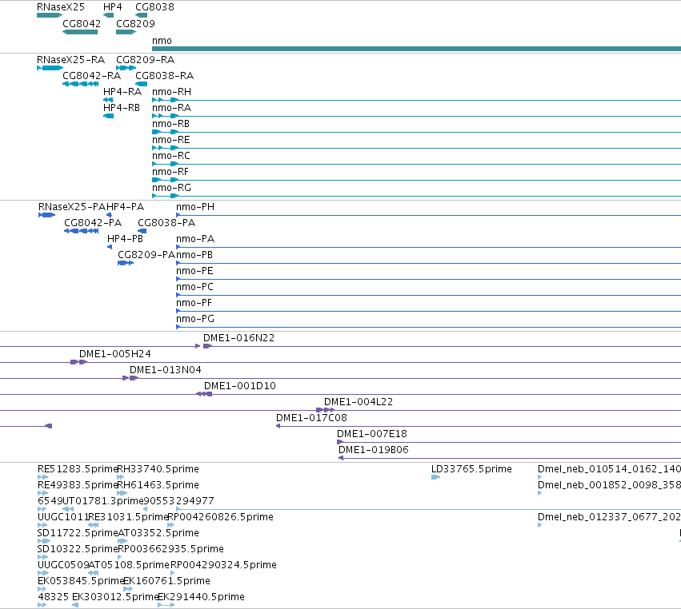
Task: Select the nmo-PG protein label
Action: pos(195,319)
